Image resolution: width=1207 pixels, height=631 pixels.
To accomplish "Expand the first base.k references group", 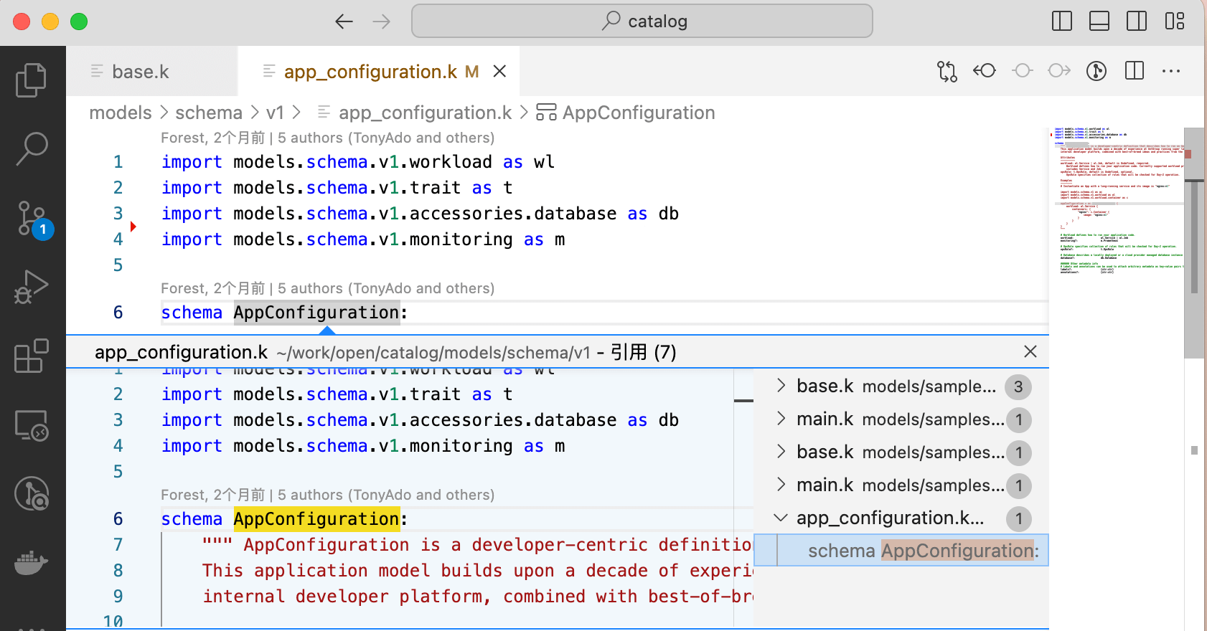I will point(781,386).
